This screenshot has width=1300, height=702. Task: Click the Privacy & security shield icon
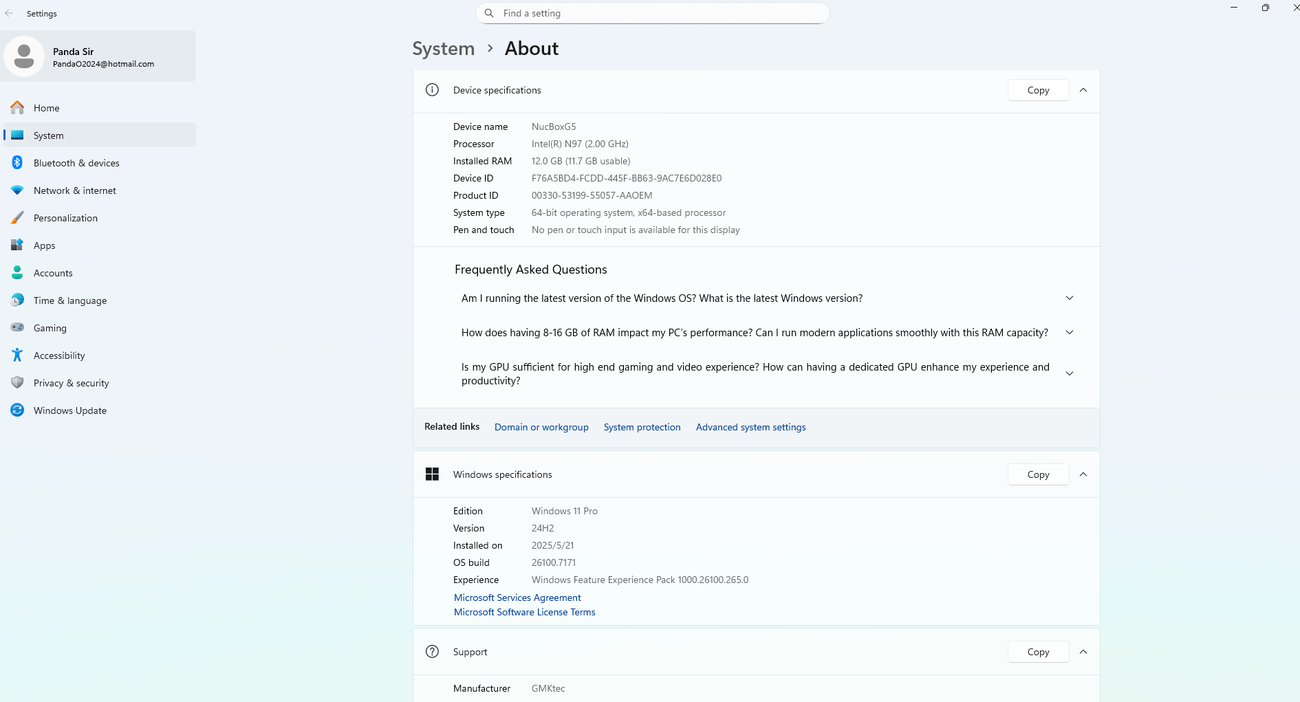[x=17, y=383]
